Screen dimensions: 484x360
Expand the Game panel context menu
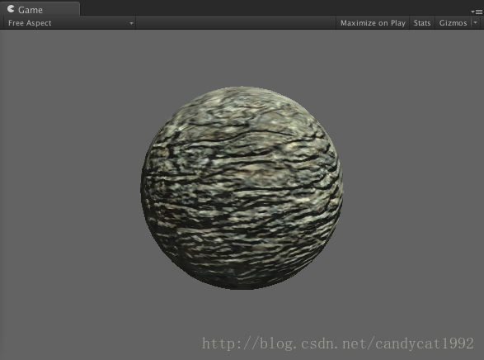(477, 12)
